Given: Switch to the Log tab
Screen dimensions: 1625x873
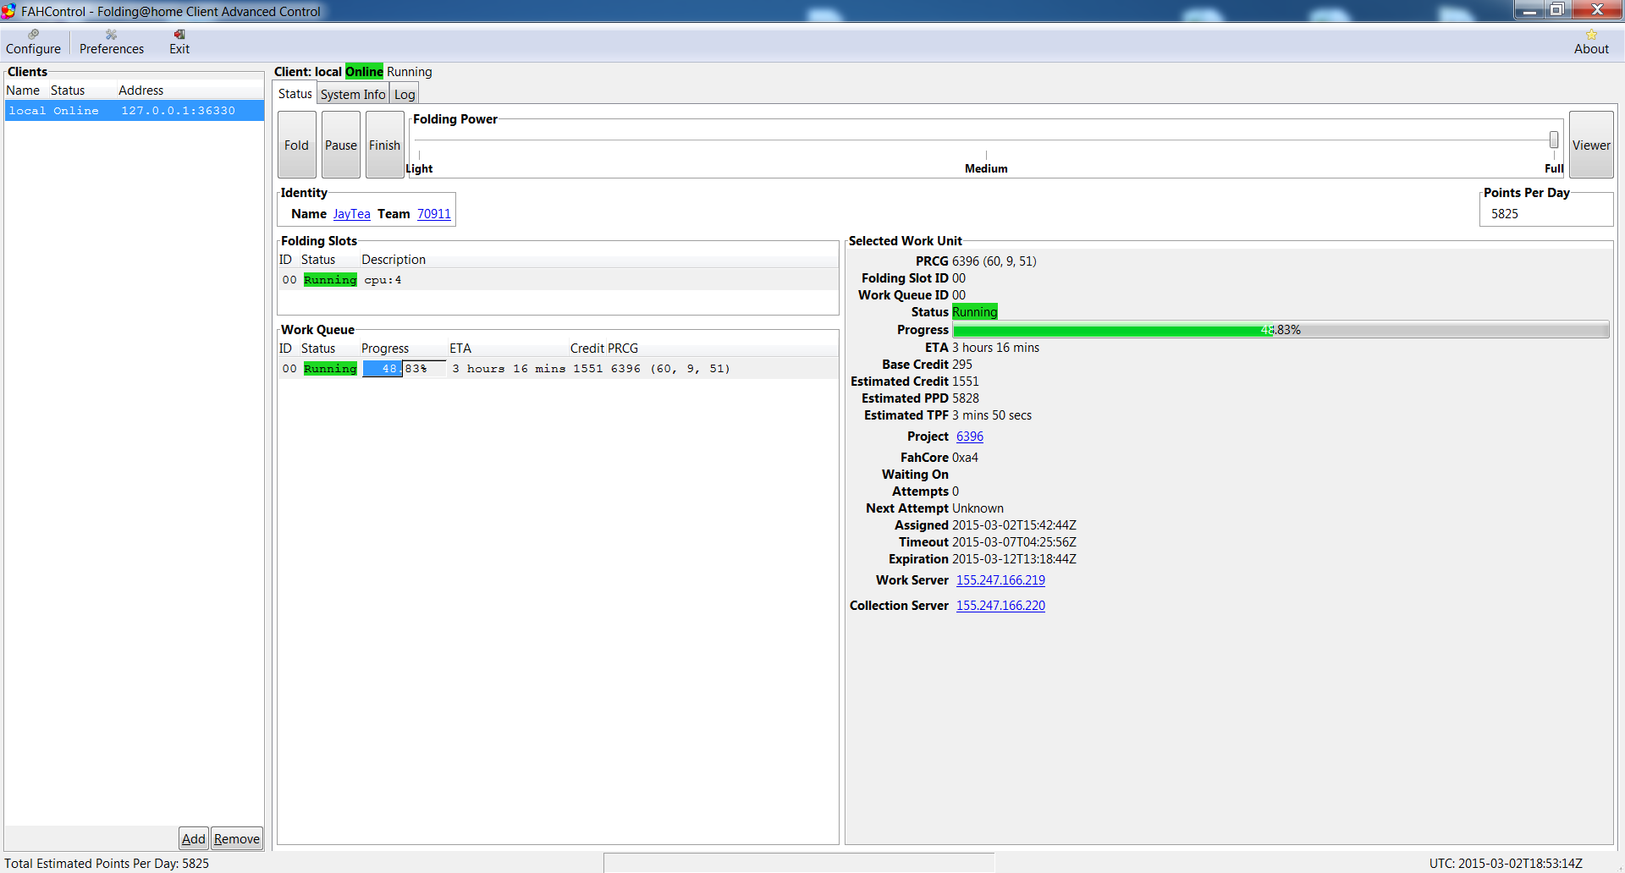Looking at the screenshot, I should 405,94.
